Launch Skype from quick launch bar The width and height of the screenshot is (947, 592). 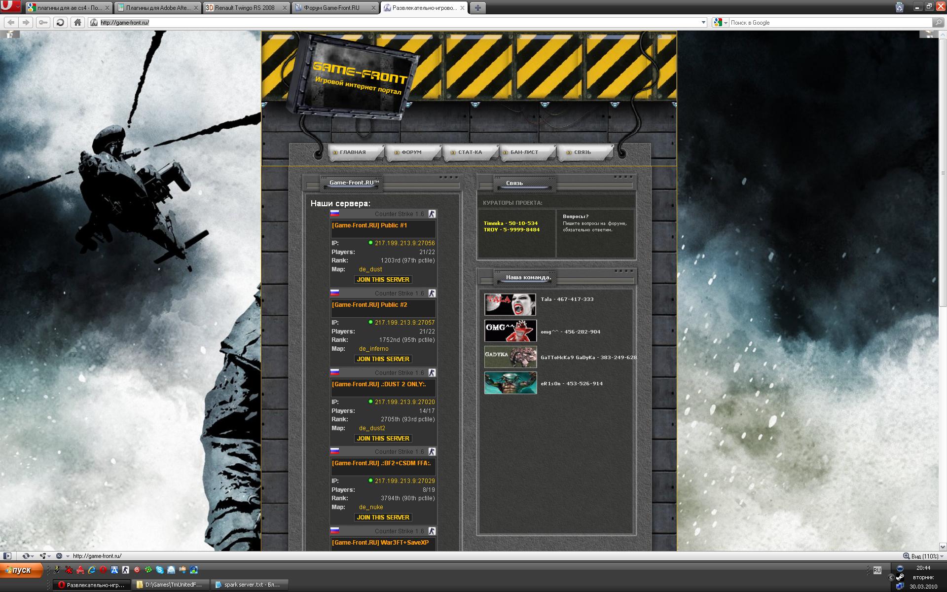160,570
